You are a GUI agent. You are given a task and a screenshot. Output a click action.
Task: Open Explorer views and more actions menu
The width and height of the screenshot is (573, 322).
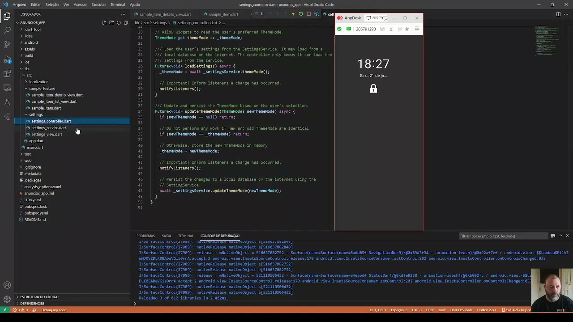pos(123,14)
